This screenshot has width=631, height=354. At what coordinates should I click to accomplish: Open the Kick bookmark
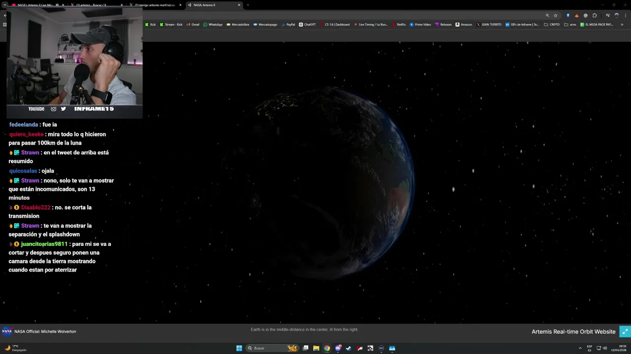click(150, 25)
